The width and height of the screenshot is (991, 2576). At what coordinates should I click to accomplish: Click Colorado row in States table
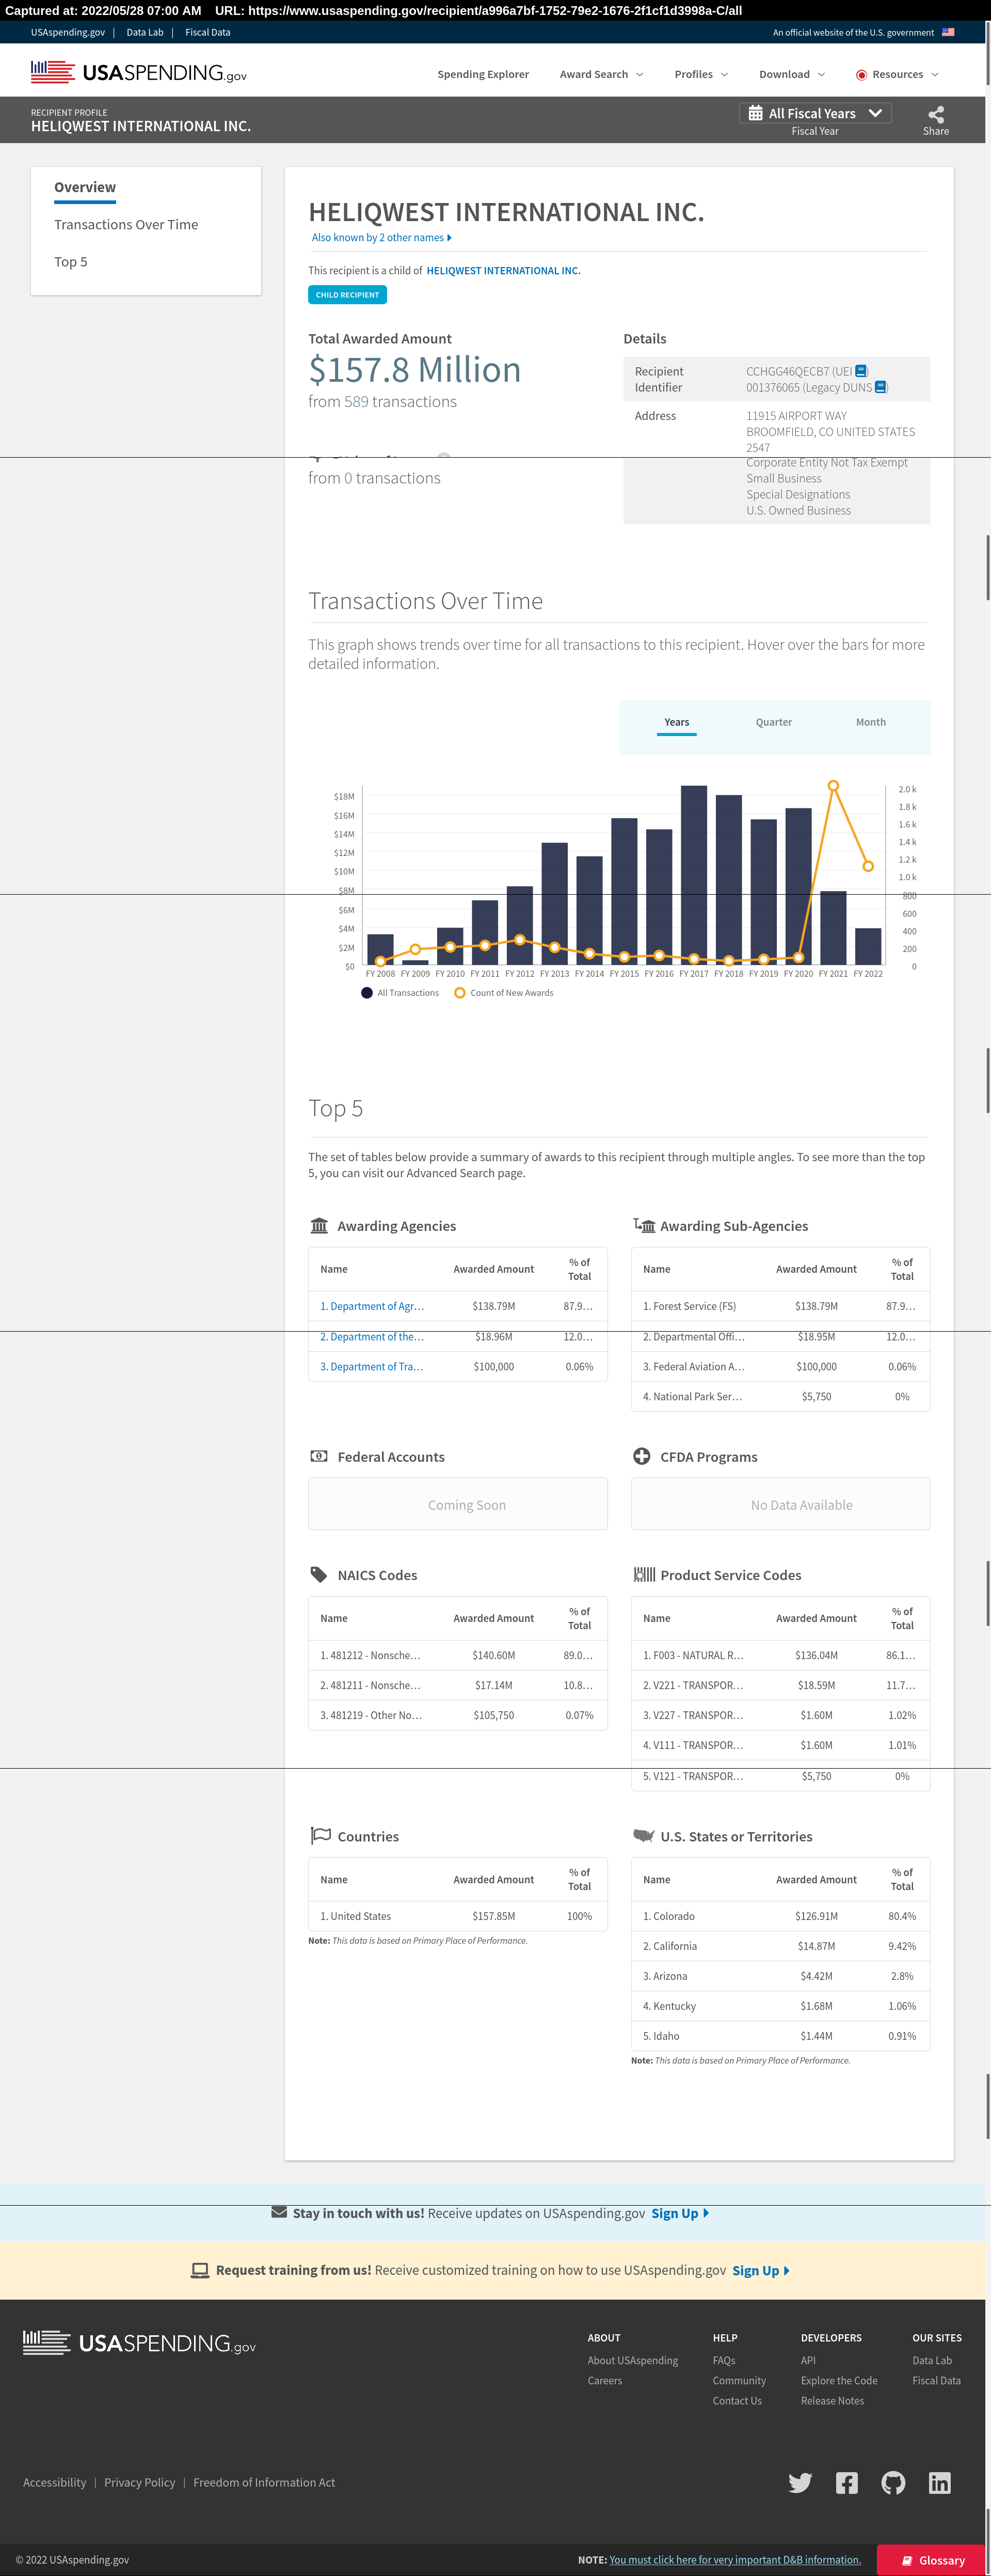click(x=780, y=1916)
